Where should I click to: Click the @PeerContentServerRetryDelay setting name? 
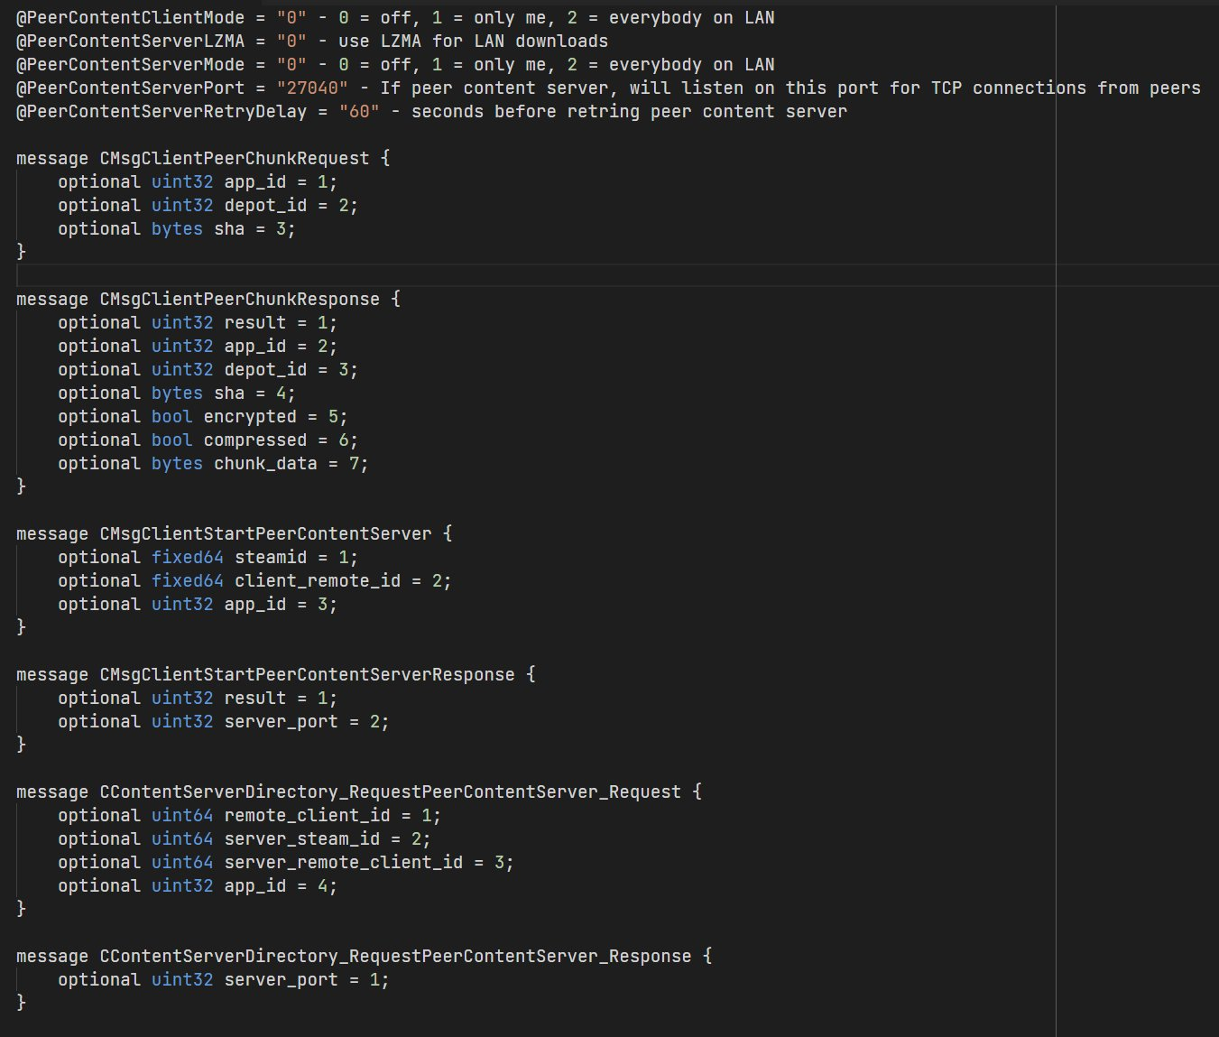(x=162, y=111)
